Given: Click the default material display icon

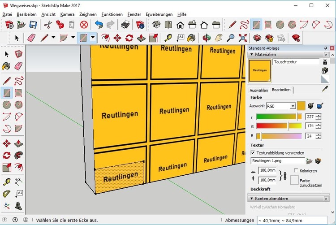Looking at the screenshot, I should click(x=325, y=79).
